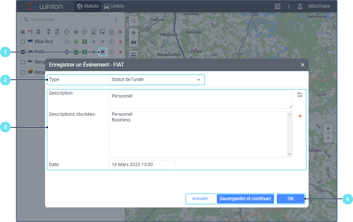Open the apps grid icon in the top bar

pyautogui.click(x=277, y=6)
